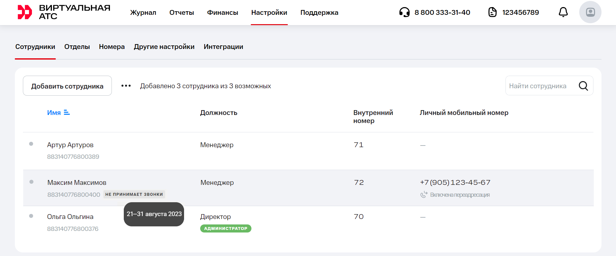
Task: Click the НЕ ПРИНИМАЕТ ЗВОНКИ badge
Action: pyautogui.click(x=134, y=194)
